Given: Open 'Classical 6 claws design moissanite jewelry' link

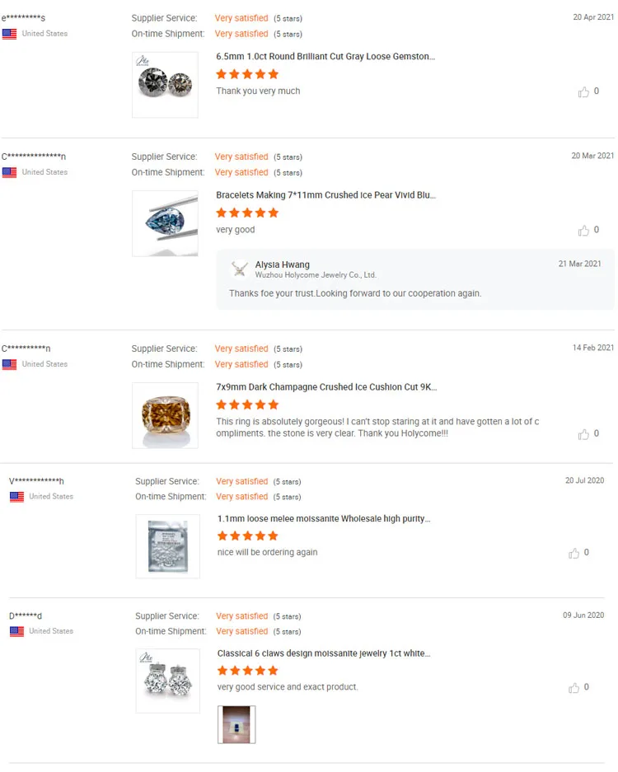Looking at the screenshot, I should point(324,653).
